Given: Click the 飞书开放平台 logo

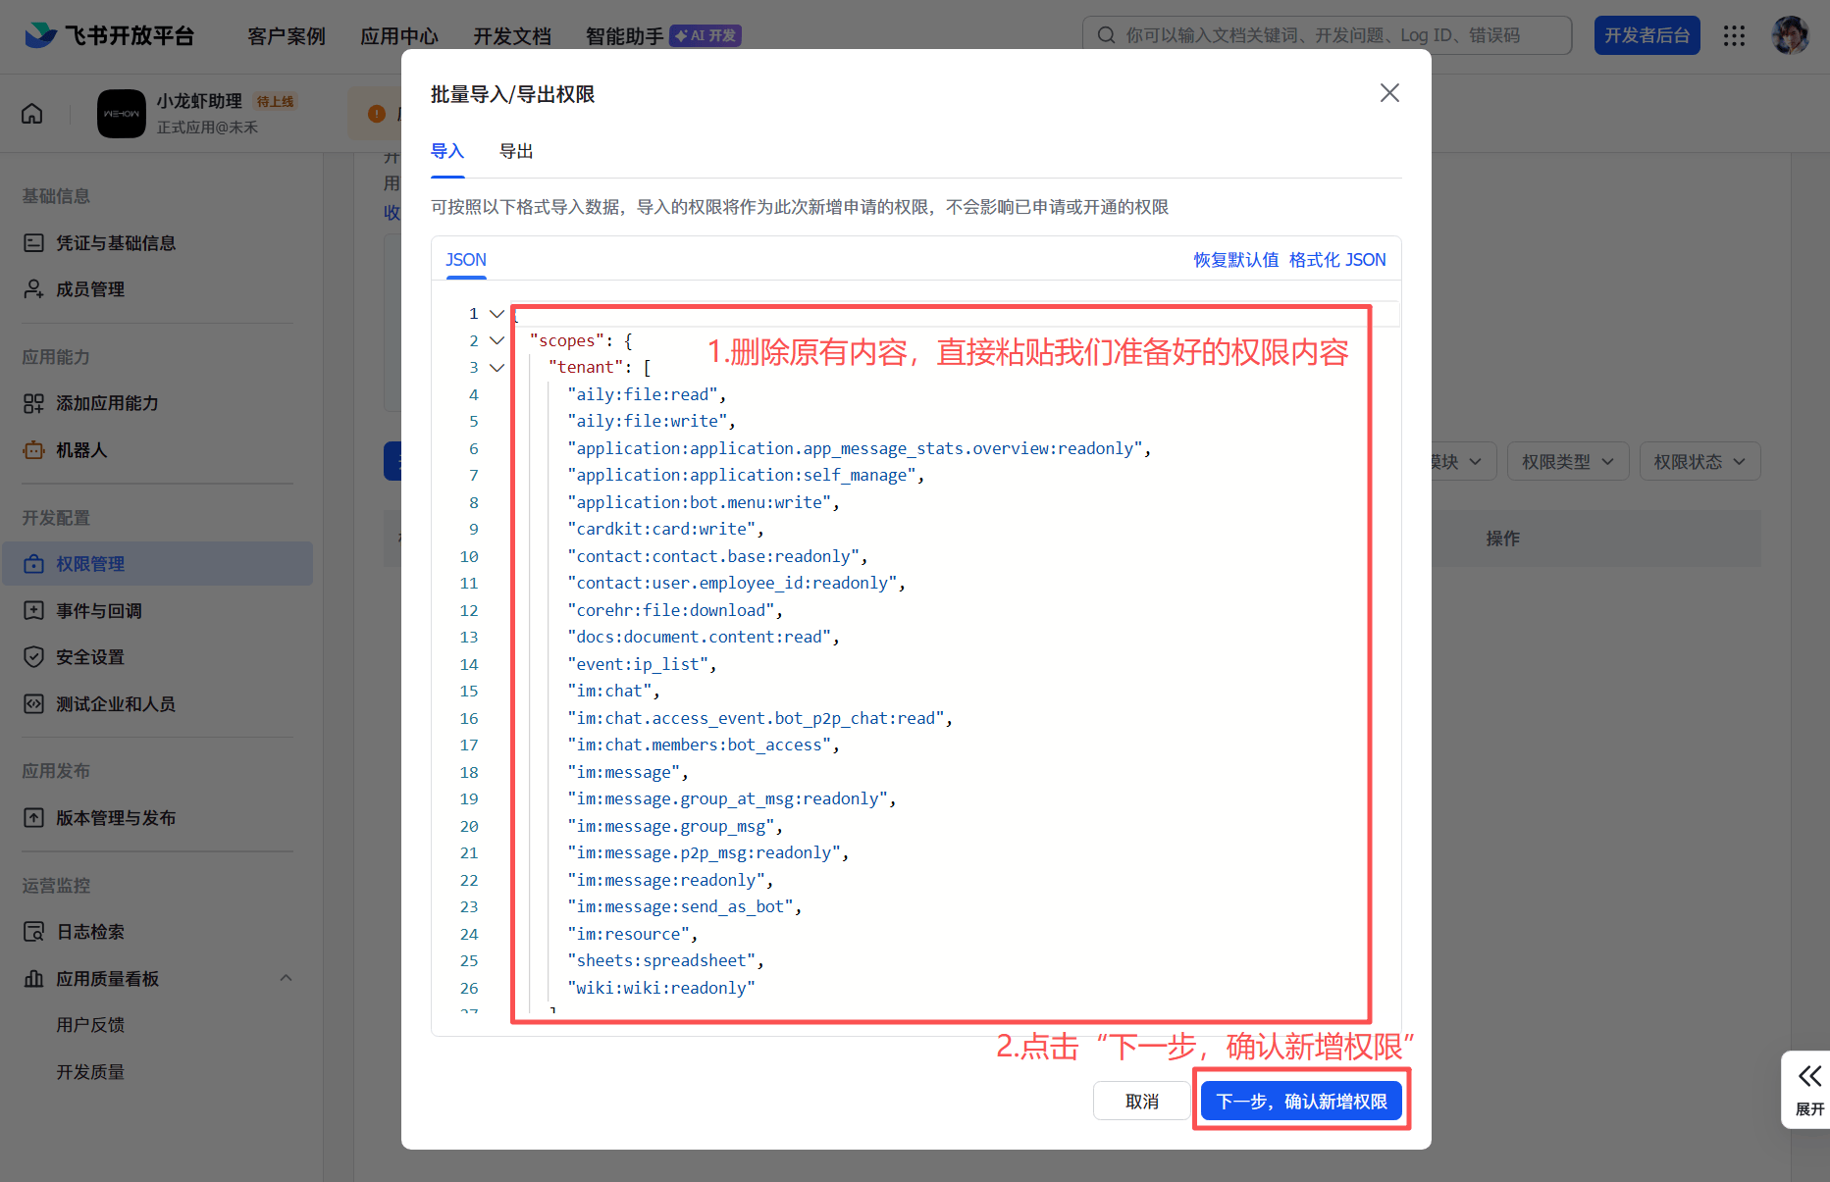Looking at the screenshot, I should click(x=110, y=35).
